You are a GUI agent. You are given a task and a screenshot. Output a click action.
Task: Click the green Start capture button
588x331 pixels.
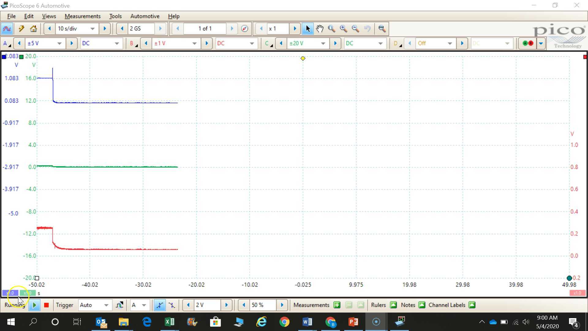(x=34, y=305)
